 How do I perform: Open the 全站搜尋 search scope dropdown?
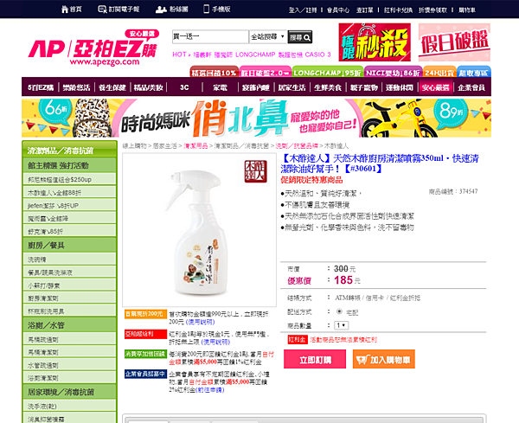pyautogui.click(x=267, y=36)
